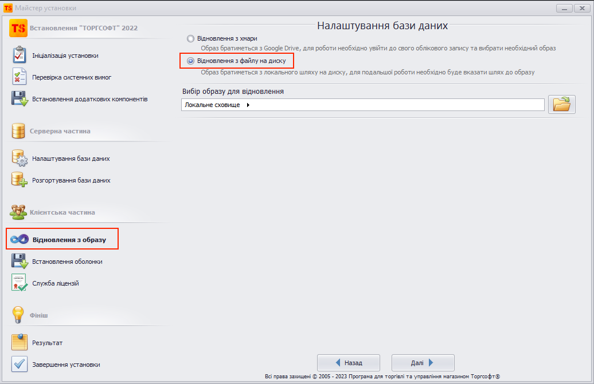594x384 pixels.
Task: Select the Відновлення з хмари radio button
Action: (x=191, y=38)
